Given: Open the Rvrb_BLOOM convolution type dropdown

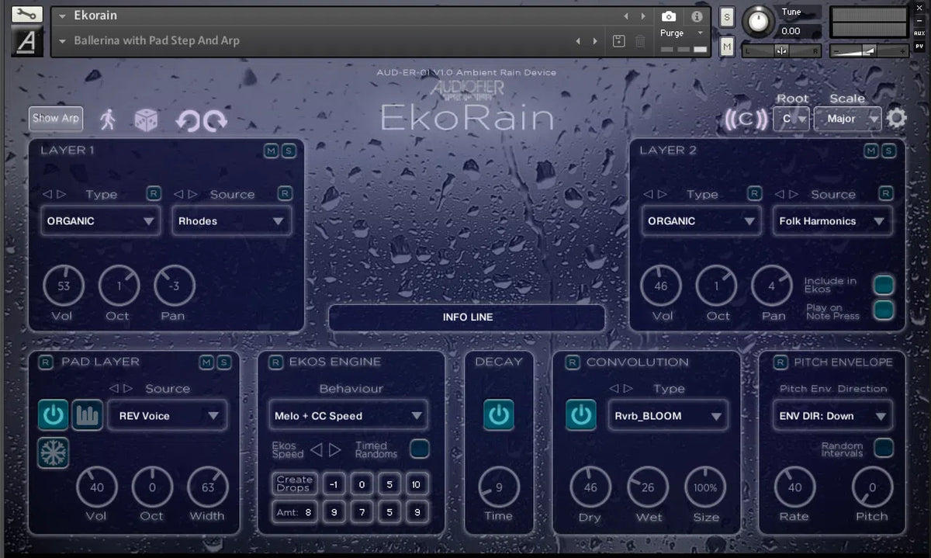Looking at the screenshot, I should pos(667,415).
